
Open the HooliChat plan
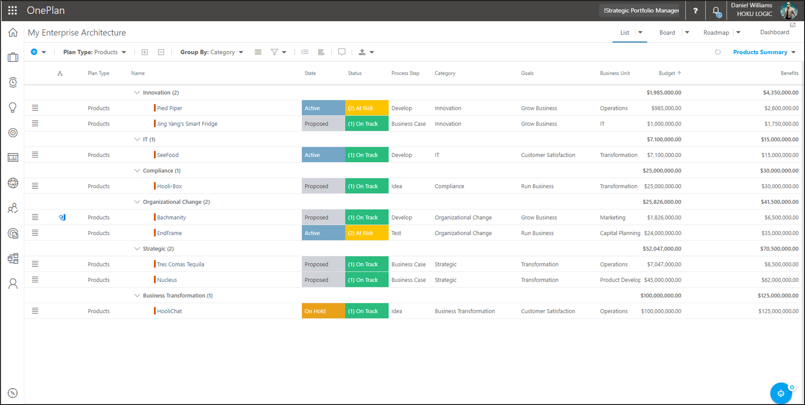[x=170, y=311]
